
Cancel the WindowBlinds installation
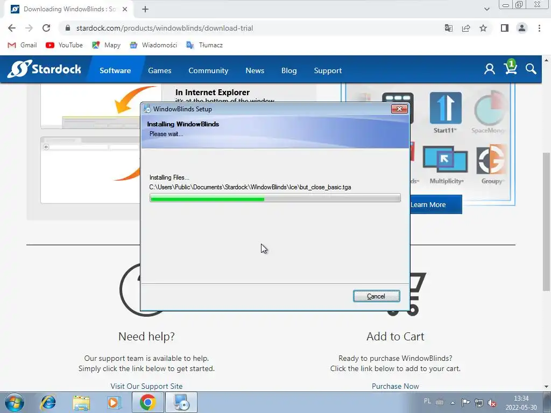[x=376, y=296]
